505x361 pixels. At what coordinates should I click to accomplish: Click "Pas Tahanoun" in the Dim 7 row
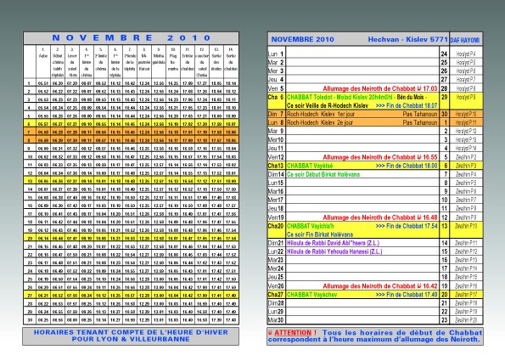(x=420, y=114)
